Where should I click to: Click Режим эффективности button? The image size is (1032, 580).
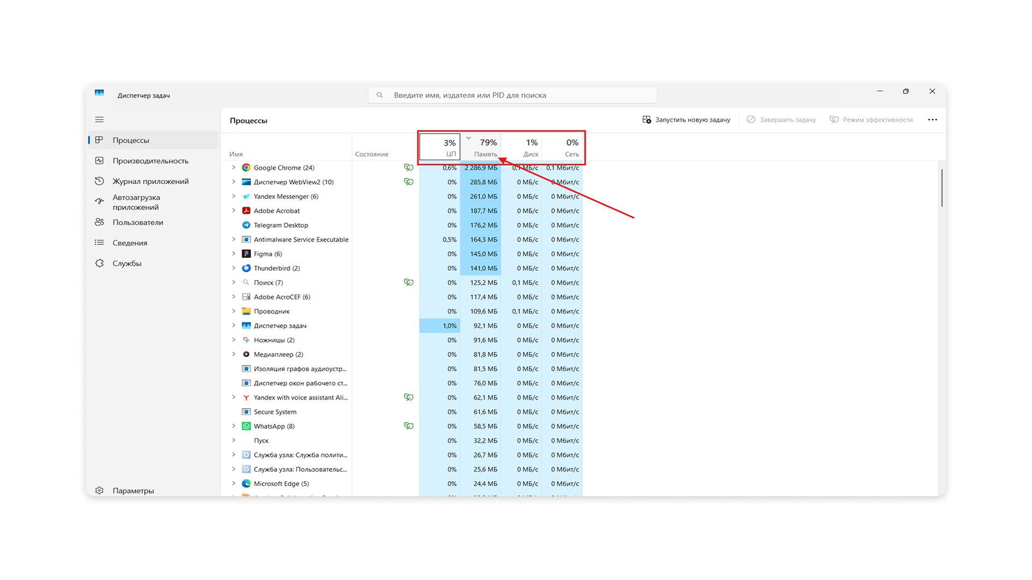click(871, 120)
